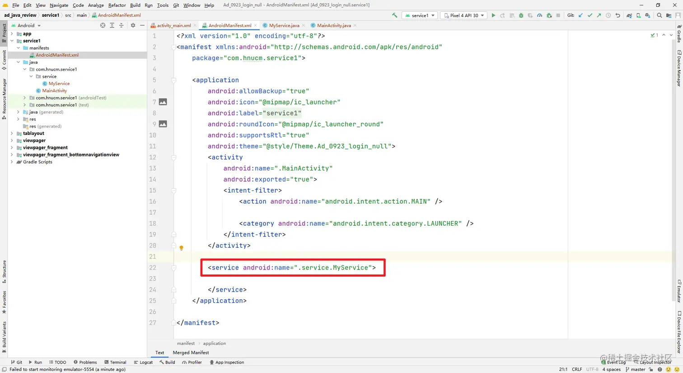Click Expand All in Project panel
Viewport: 683px width, 373px height.
point(112,25)
